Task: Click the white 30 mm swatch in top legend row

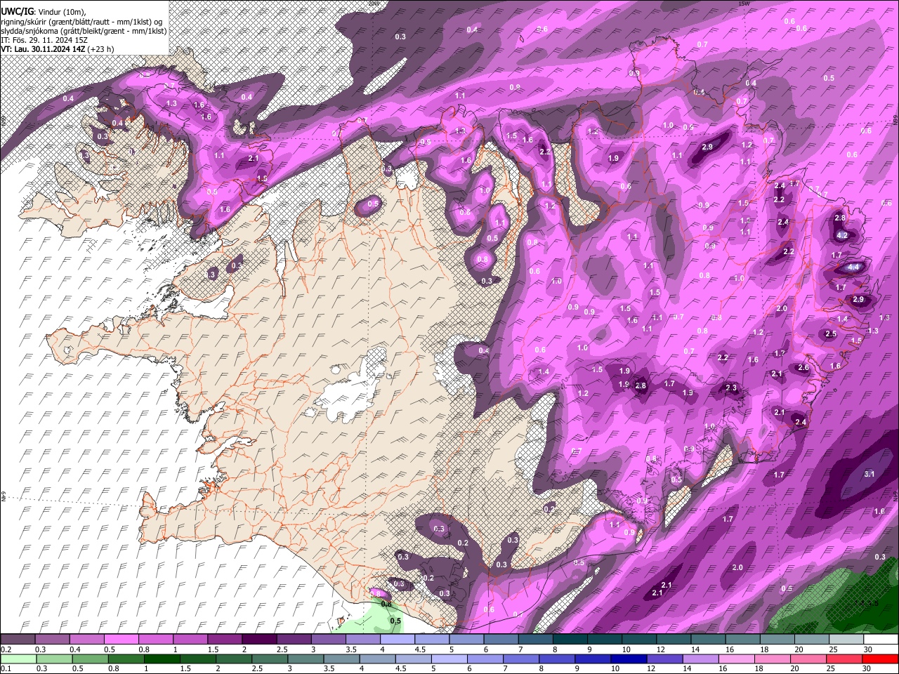Action: pyautogui.click(x=881, y=640)
